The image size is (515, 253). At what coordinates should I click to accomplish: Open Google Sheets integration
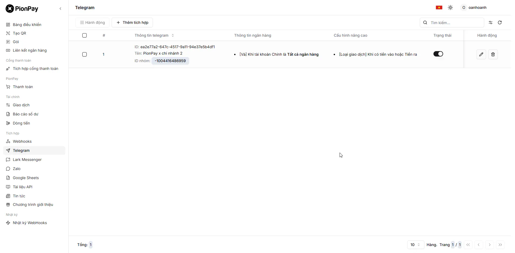(x=34, y=178)
